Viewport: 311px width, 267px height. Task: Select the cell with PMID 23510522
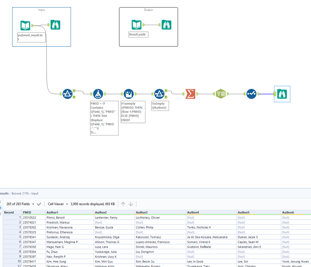[34, 217]
